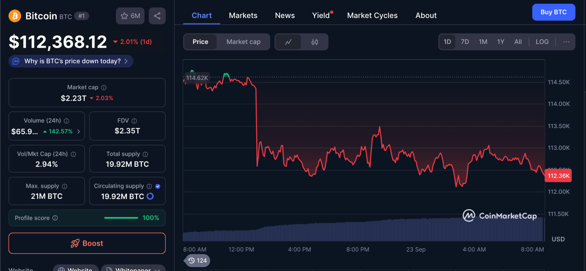Expand the Whitepaper dropdown
Viewport: 586px width, 271px height.
(157, 269)
